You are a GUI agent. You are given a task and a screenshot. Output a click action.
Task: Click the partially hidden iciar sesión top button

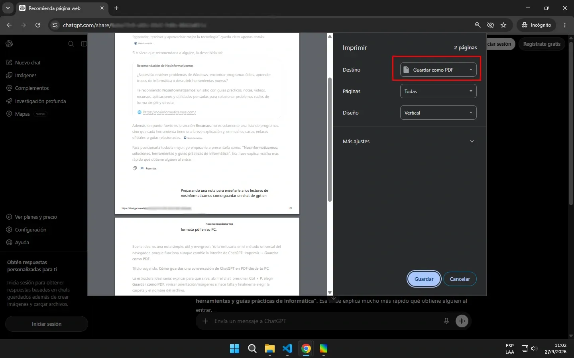501,44
